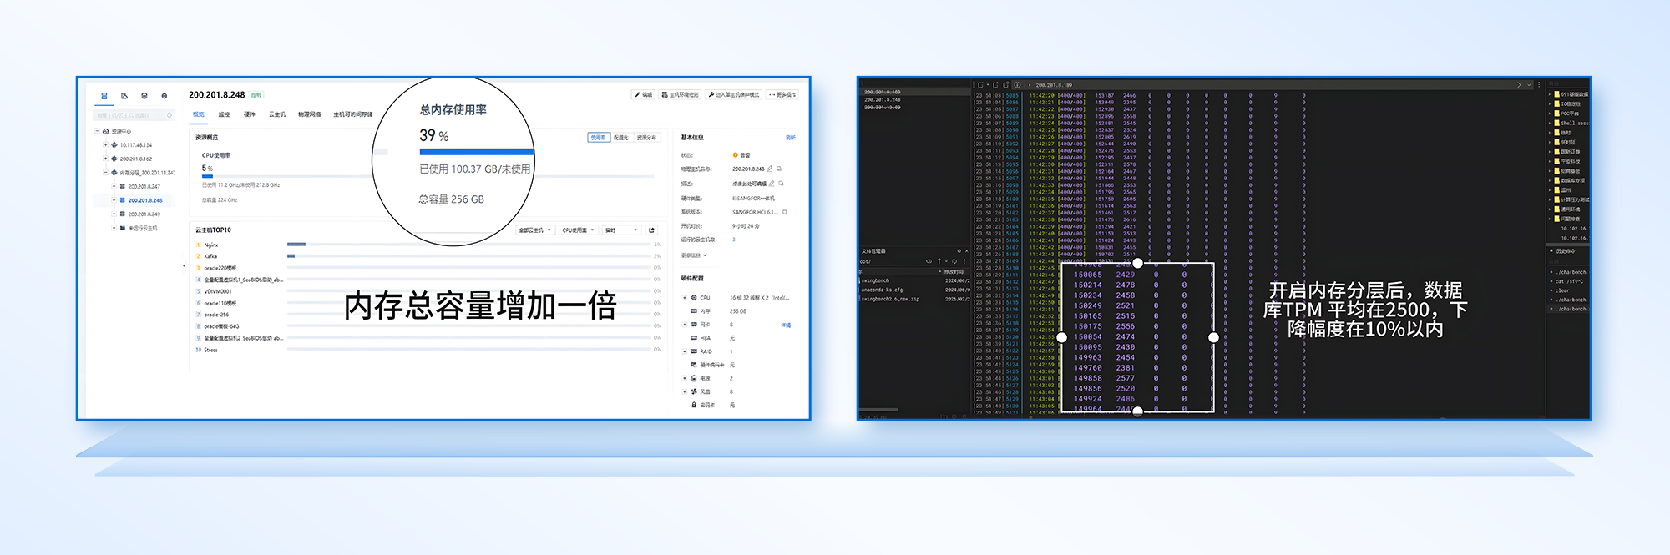This screenshot has height=555, width=1670.
Task: Click the search magnifier in sidebar search box
Action: (170, 115)
